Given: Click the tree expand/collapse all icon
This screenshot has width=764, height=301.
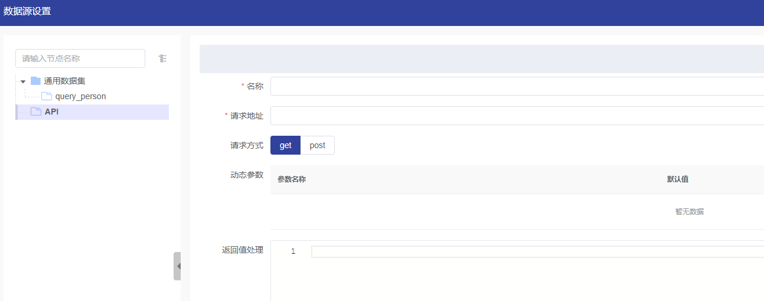Looking at the screenshot, I should click(x=162, y=58).
